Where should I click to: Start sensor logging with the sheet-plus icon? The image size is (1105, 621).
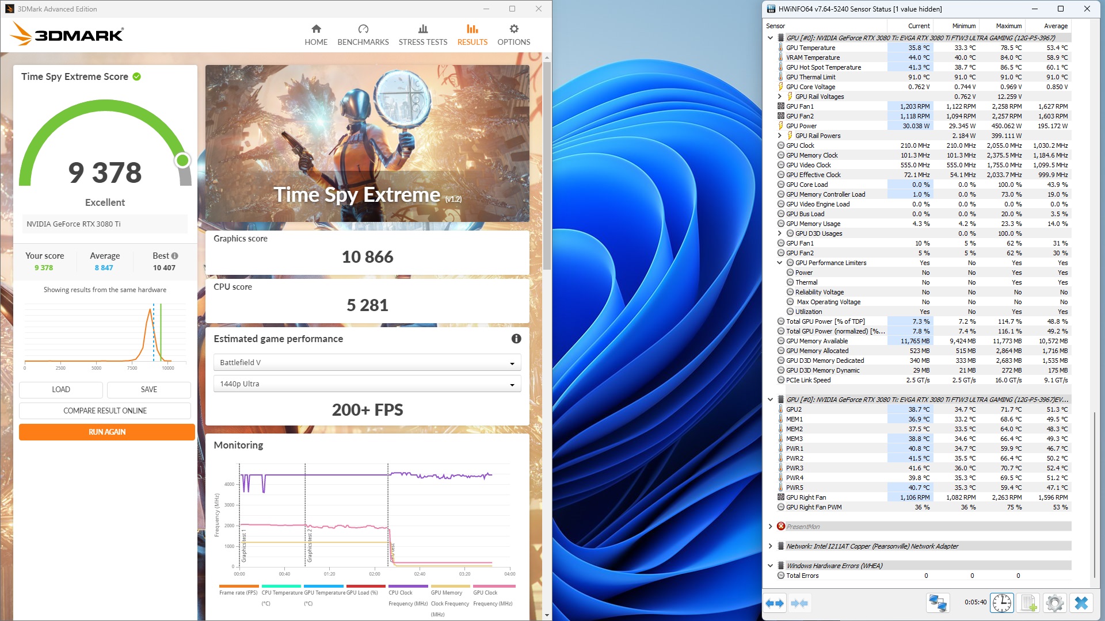(x=1028, y=603)
